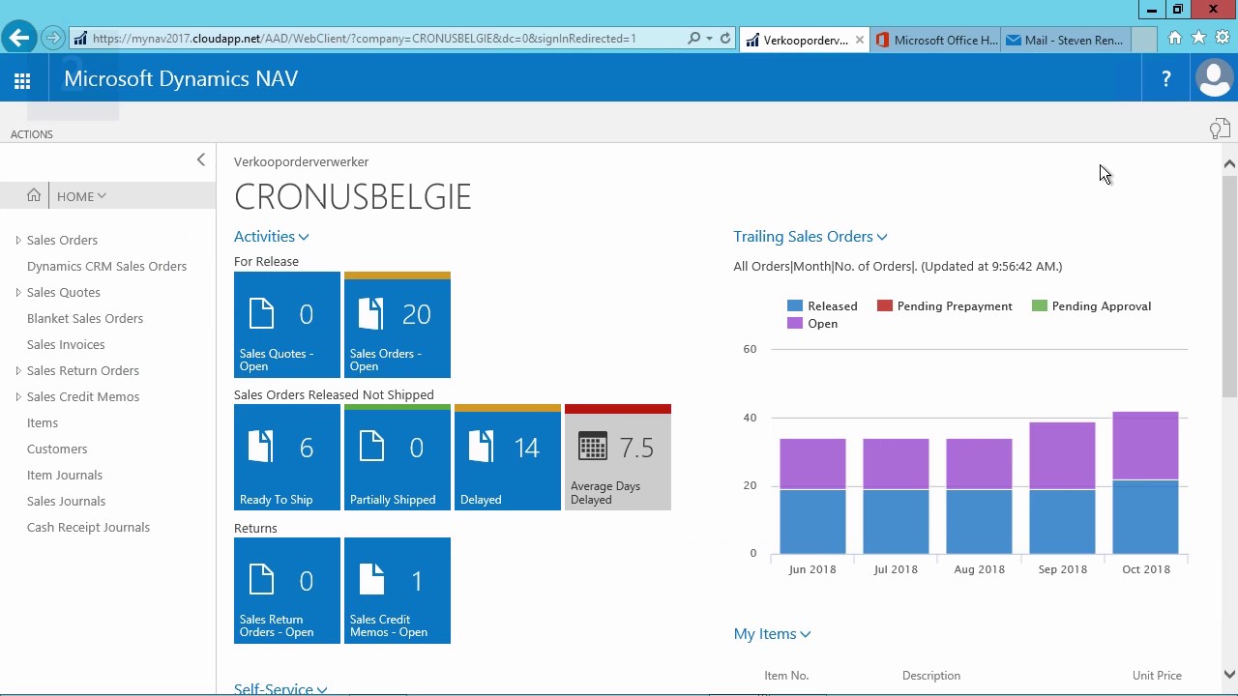The width and height of the screenshot is (1238, 696).
Task: Open Sales Journals in navigation
Action: [66, 501]
